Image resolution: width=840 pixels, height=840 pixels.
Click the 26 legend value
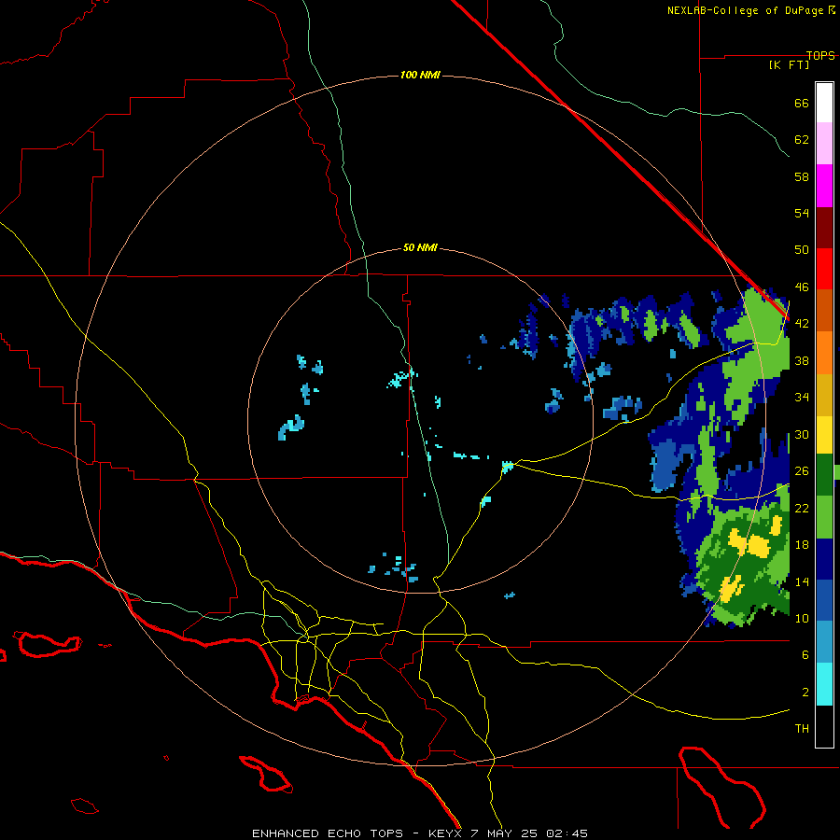[x=802, y=471]
